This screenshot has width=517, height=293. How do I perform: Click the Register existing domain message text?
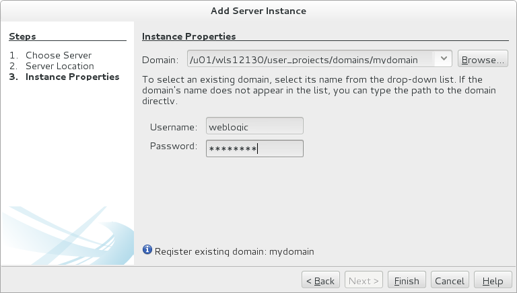point(234,251)
